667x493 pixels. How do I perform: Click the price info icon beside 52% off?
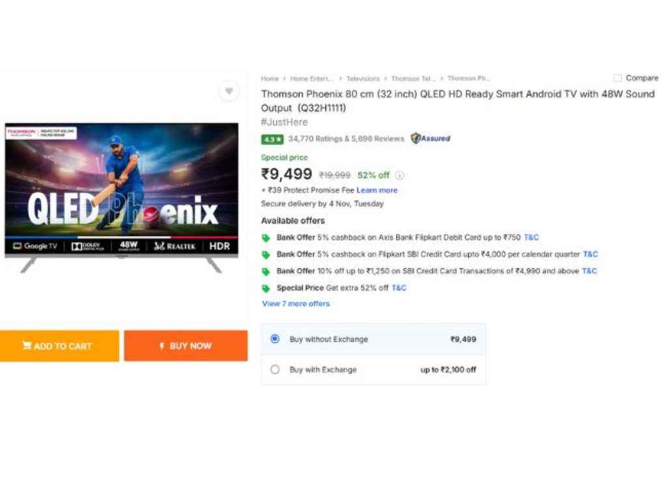pos(400,175)
